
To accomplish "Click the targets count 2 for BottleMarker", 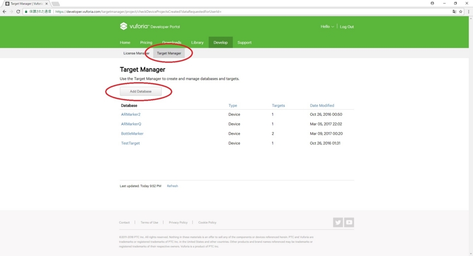I will click(x=273, y=134).
